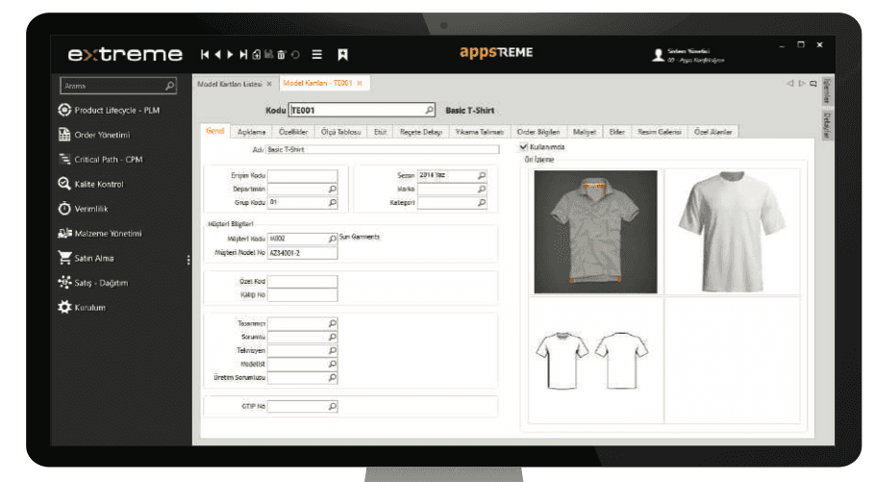Open Marka lookup
This screenshot has height=482, width=875.
click(482, 189)
